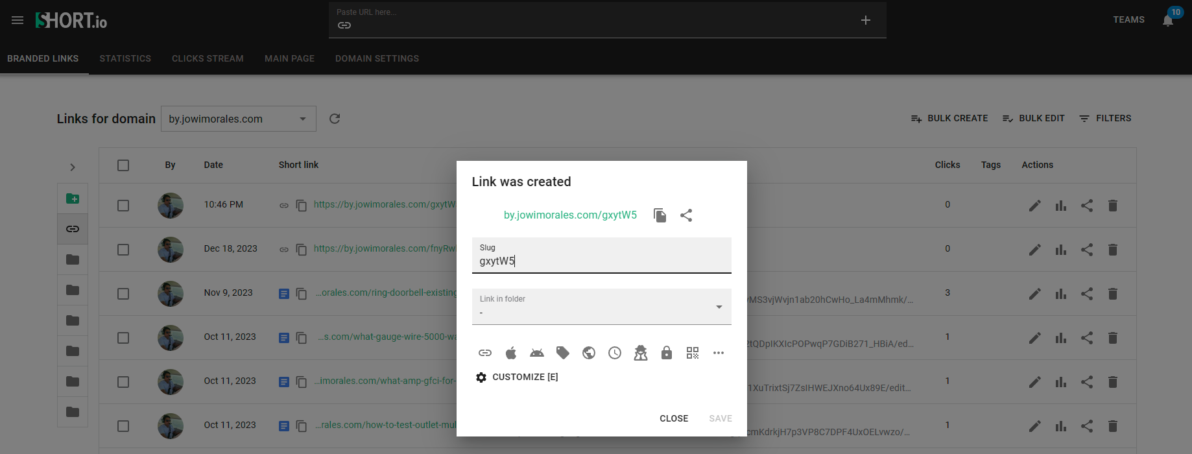Viewport: 1192px width, 454px height.
Task: Click the Tags column header
Action: (991, 165)
